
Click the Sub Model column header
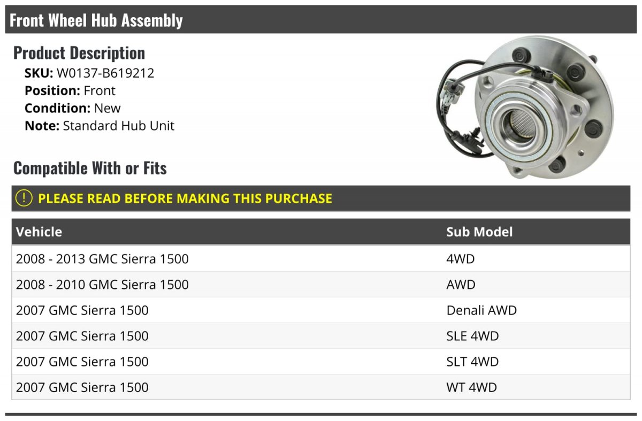click(x=479, y=232)
